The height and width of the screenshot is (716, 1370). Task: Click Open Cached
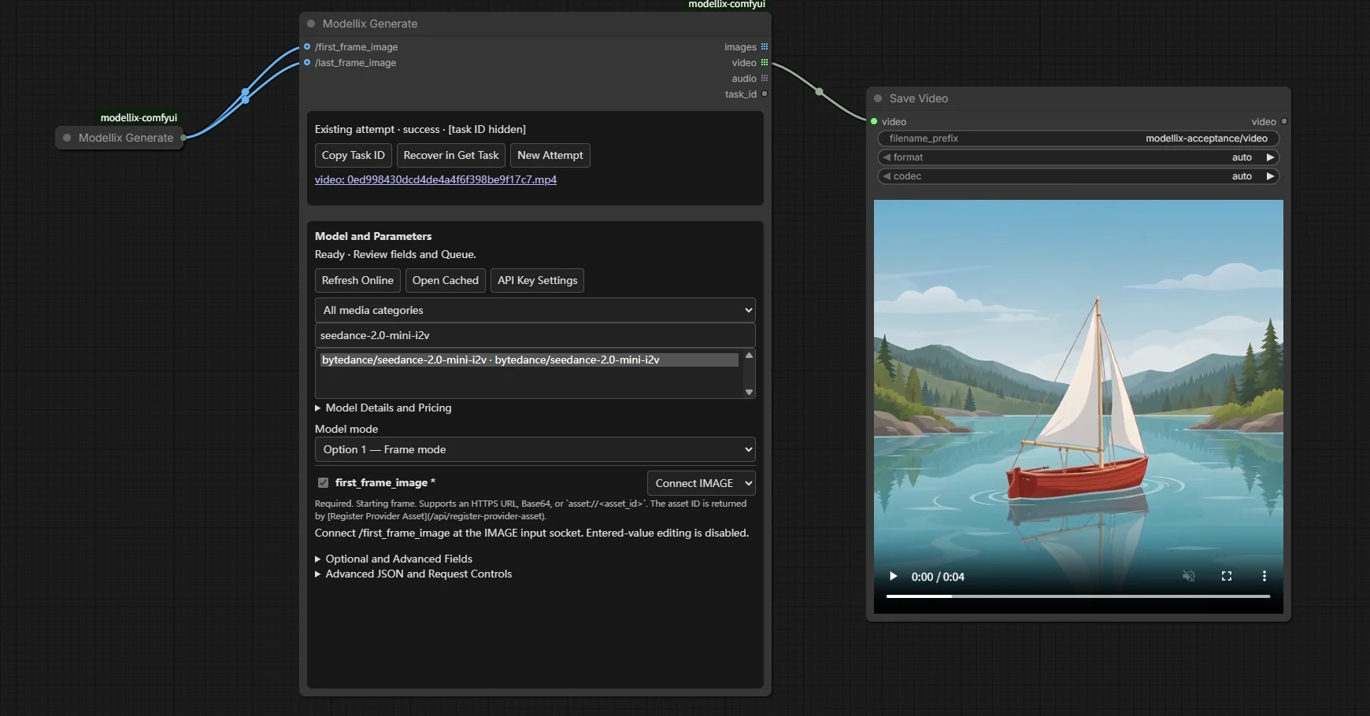[x=446, y=280]
